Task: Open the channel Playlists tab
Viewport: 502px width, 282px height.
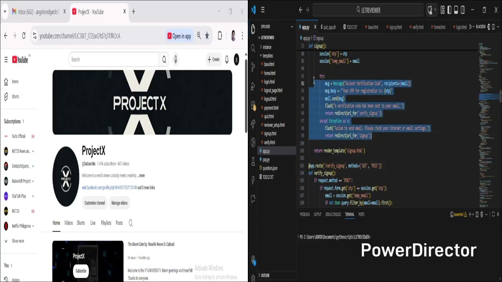Action: click(x=106, y=223)
